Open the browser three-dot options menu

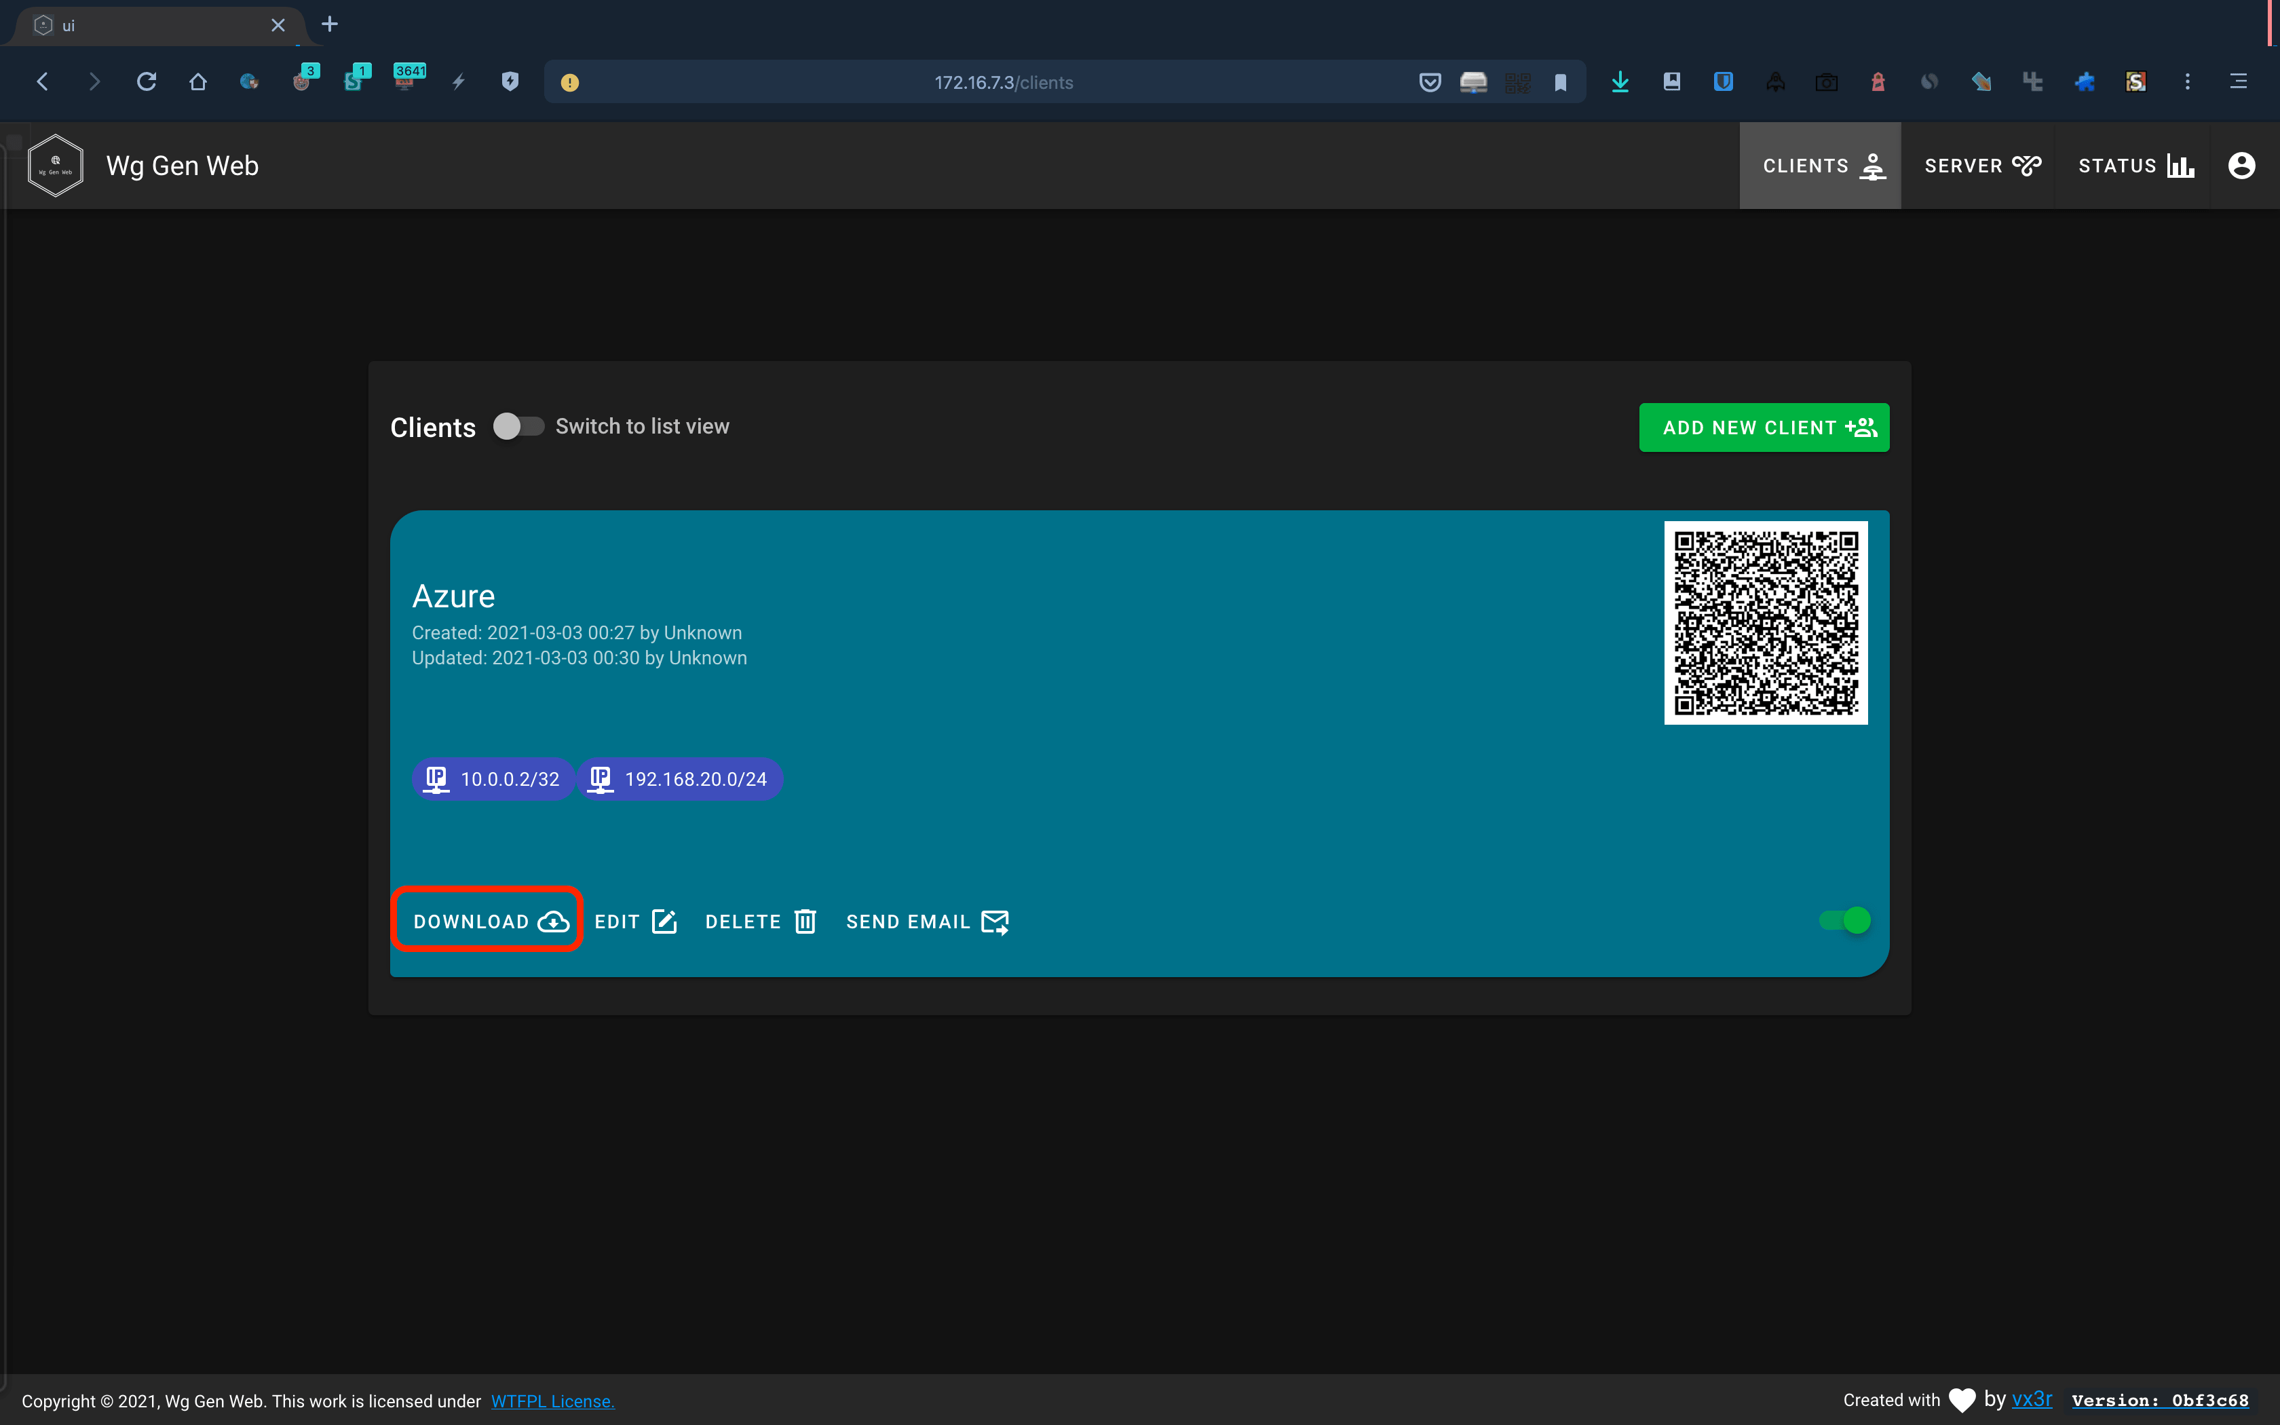[x=2187, y=82]
